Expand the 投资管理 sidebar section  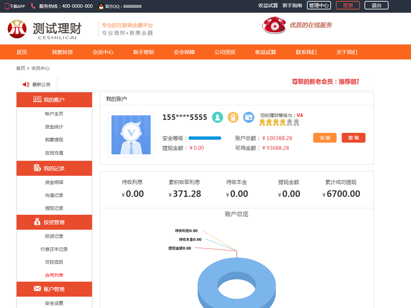click(x=54, y=222)
